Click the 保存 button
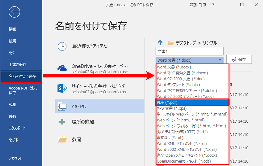The height and width of the screenshot is (166, 263). 239,59
